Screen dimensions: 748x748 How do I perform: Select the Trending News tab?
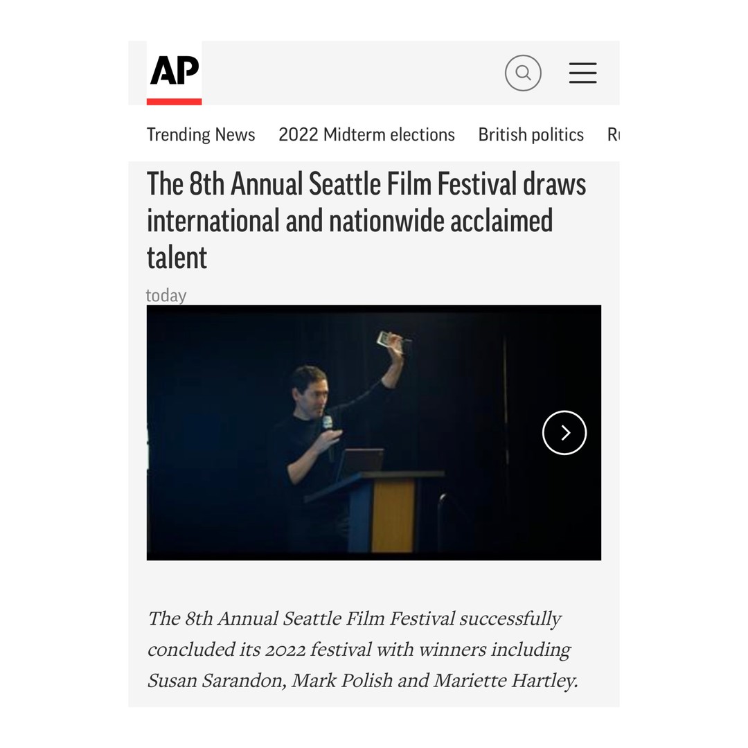[x=201, y=135]
